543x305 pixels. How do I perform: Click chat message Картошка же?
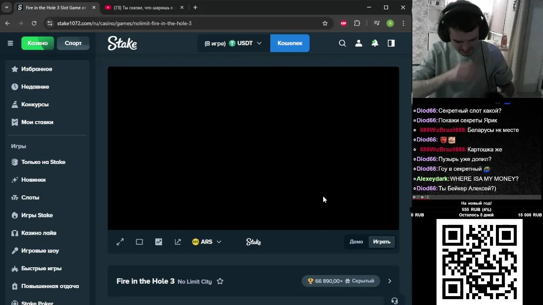[484, 150]
